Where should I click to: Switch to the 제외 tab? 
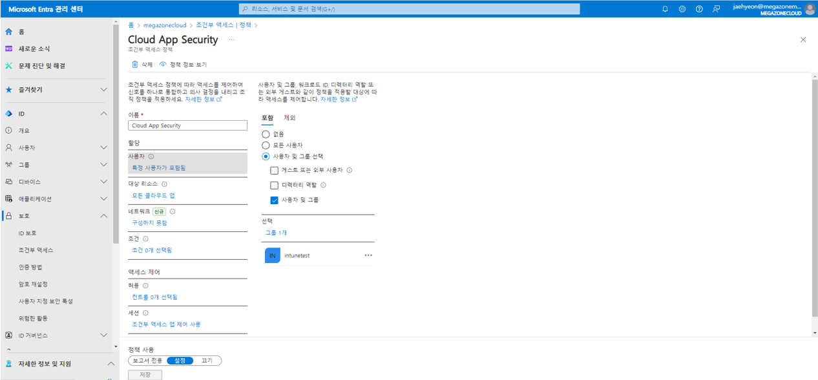click(289, 118)
